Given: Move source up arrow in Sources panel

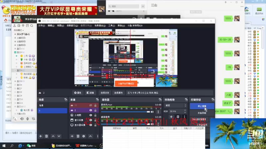Looking at the screenshot, I should tap(90, 136).
